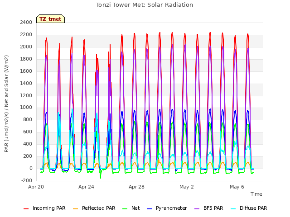Click the 600 y-axis tick label
This screenshot has height=217, width=290.
(x=28, y=132)
